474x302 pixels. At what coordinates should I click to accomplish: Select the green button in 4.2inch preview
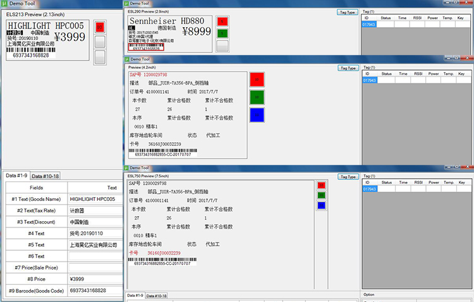pyautogui.click(x=257, y=97)
